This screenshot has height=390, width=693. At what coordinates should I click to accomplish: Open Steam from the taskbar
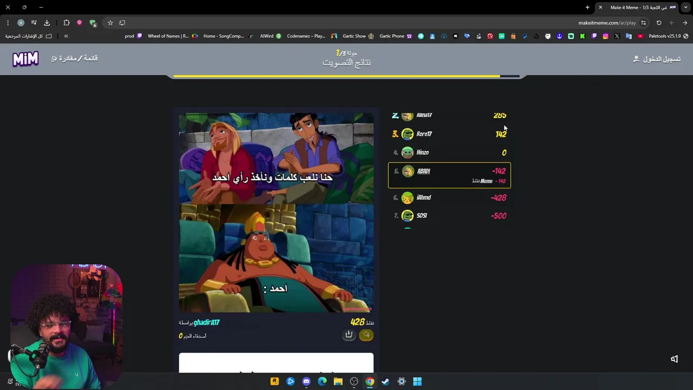pyautogui.click(x=385, y=381)
